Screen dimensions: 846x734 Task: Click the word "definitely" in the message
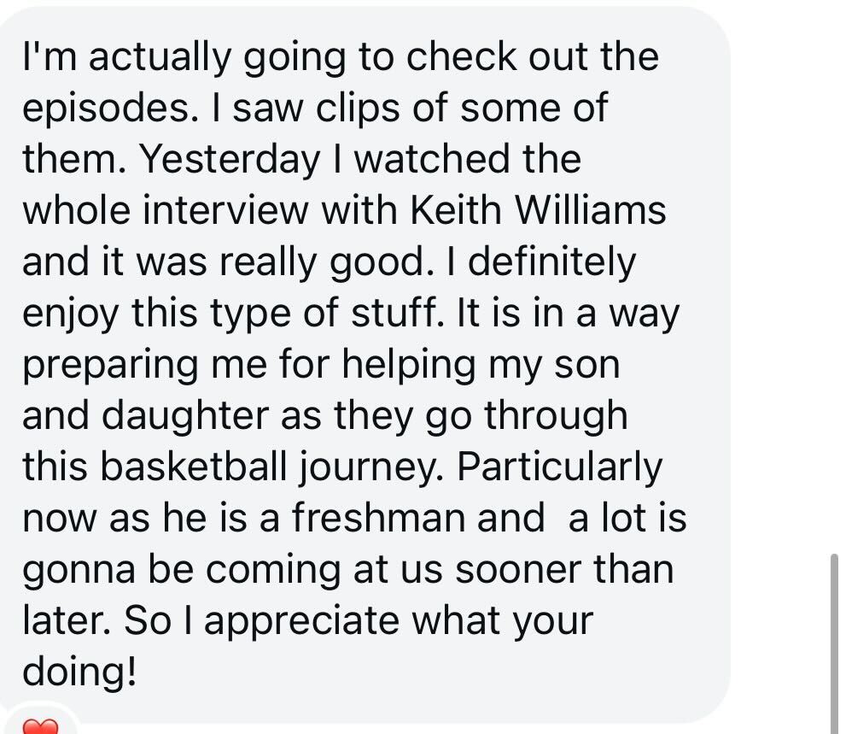[x=552, y=263]
